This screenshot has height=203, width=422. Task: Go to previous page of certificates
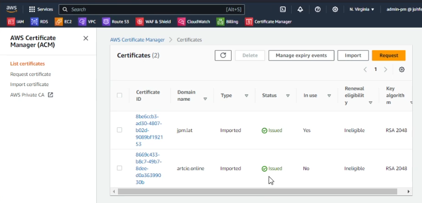[x=365, y=69]
